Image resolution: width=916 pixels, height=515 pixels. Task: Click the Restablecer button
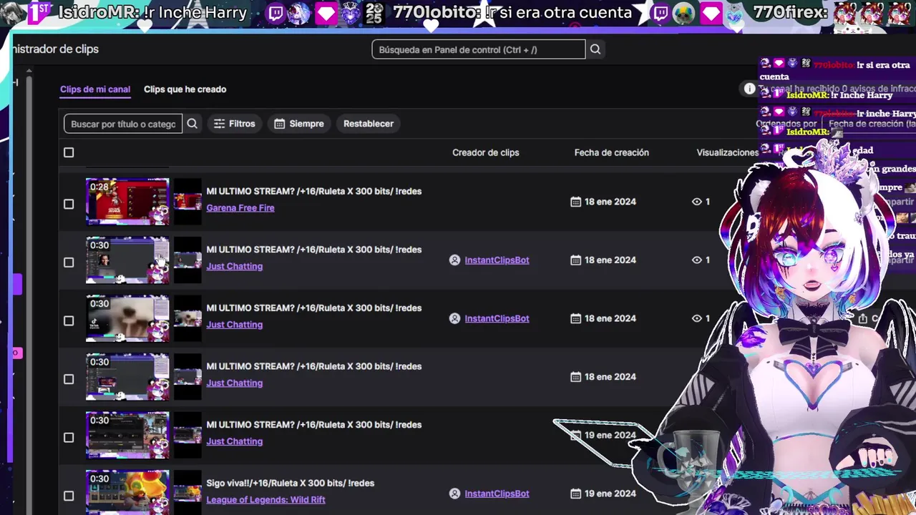[x=369, y=124]
